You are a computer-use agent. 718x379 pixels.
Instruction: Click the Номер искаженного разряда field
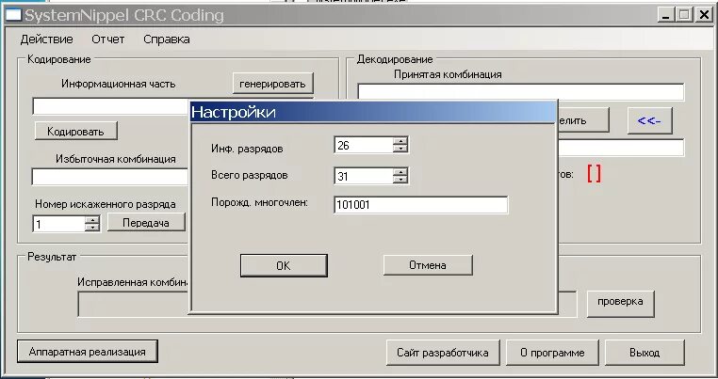pyautogui.click(x=58, y=224)
